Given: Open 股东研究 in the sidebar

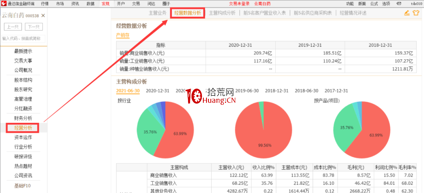Looking at the screenshot, I should point(23,89).
